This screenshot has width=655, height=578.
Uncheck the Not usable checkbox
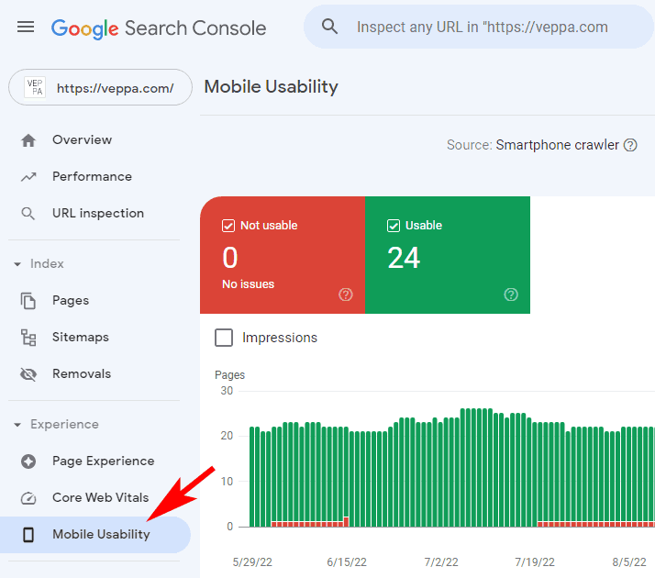[x=228, y=226]
